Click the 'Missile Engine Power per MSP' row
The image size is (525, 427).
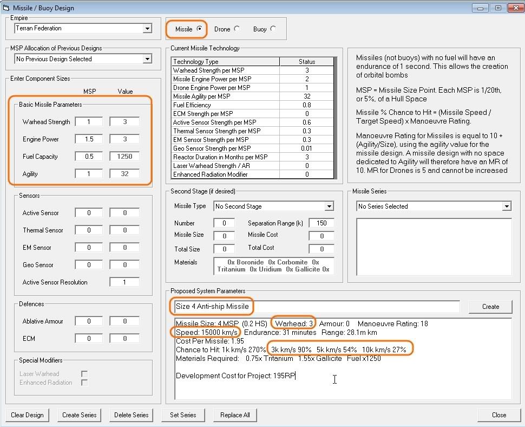pos(253,79)
